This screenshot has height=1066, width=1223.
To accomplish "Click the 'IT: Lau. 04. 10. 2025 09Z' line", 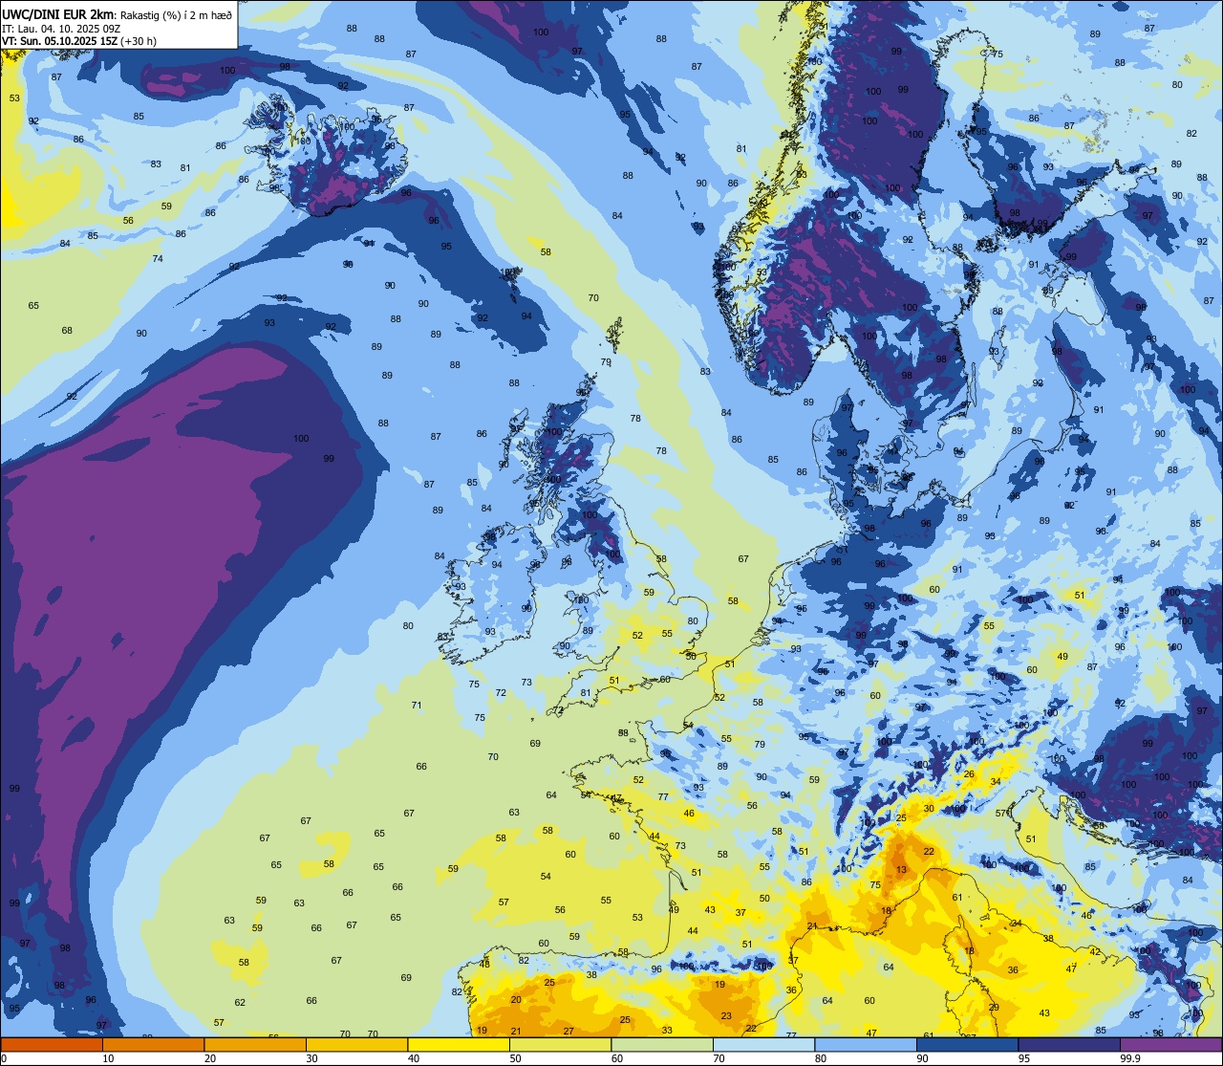I will (x=60, y=28).
